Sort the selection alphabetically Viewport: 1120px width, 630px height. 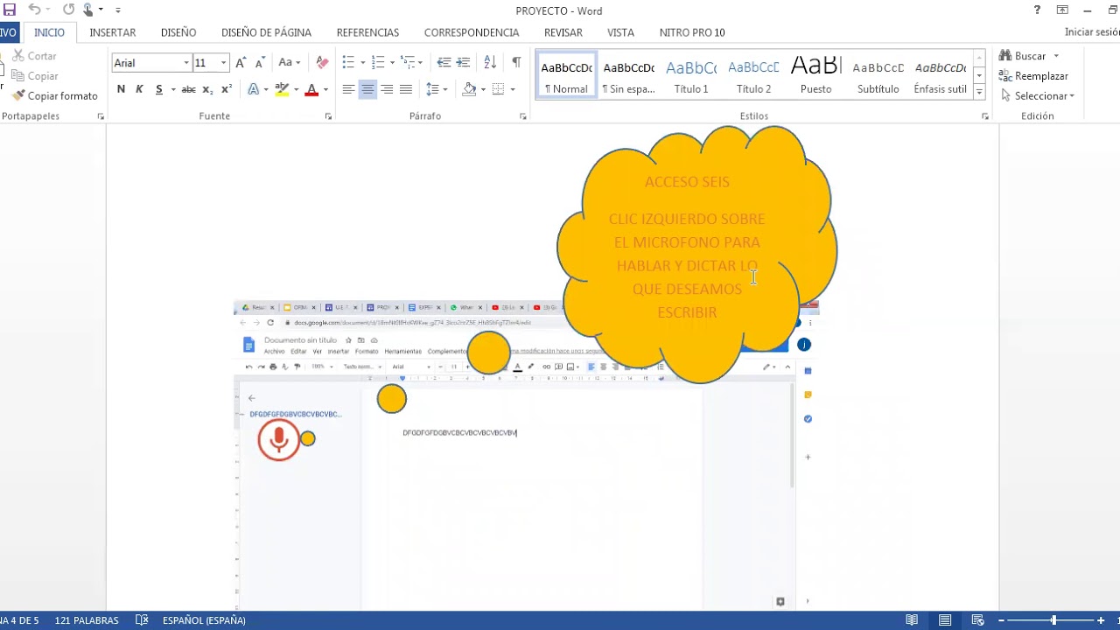490,63
